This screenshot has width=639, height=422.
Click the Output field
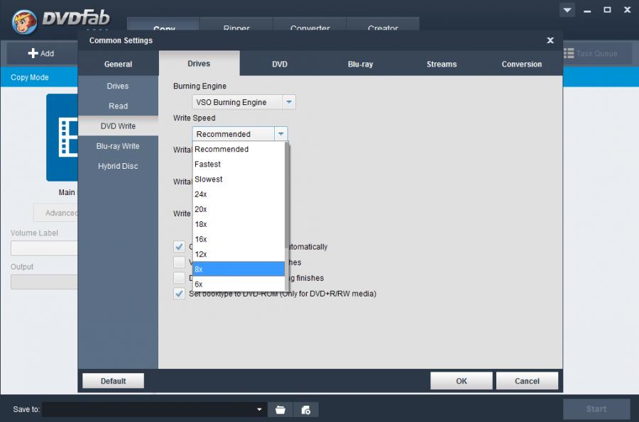tap(45, 282)
